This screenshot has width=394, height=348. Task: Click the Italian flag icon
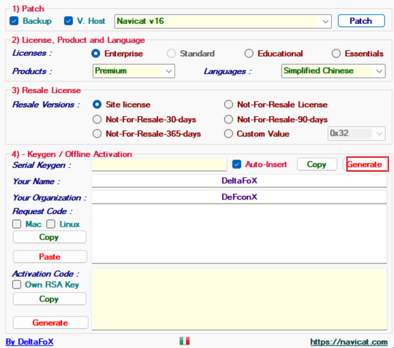pyautogui.click(x=184, y=341)
